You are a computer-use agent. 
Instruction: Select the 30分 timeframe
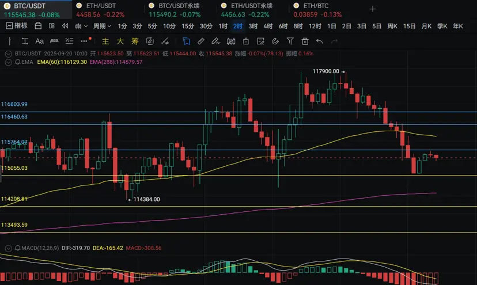pyautogui.click(x=206, y=26)
